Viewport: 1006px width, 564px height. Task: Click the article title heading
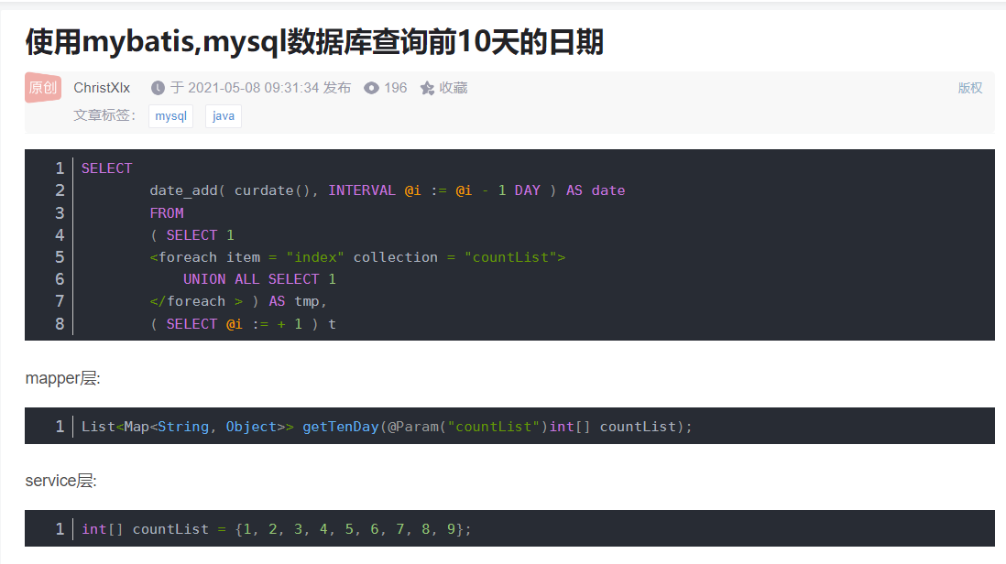[x=313, y=42]
